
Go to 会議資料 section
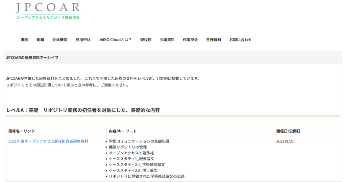pos(167,40)
